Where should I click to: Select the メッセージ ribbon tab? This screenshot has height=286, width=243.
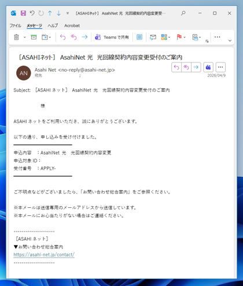(x=34, y=25)
